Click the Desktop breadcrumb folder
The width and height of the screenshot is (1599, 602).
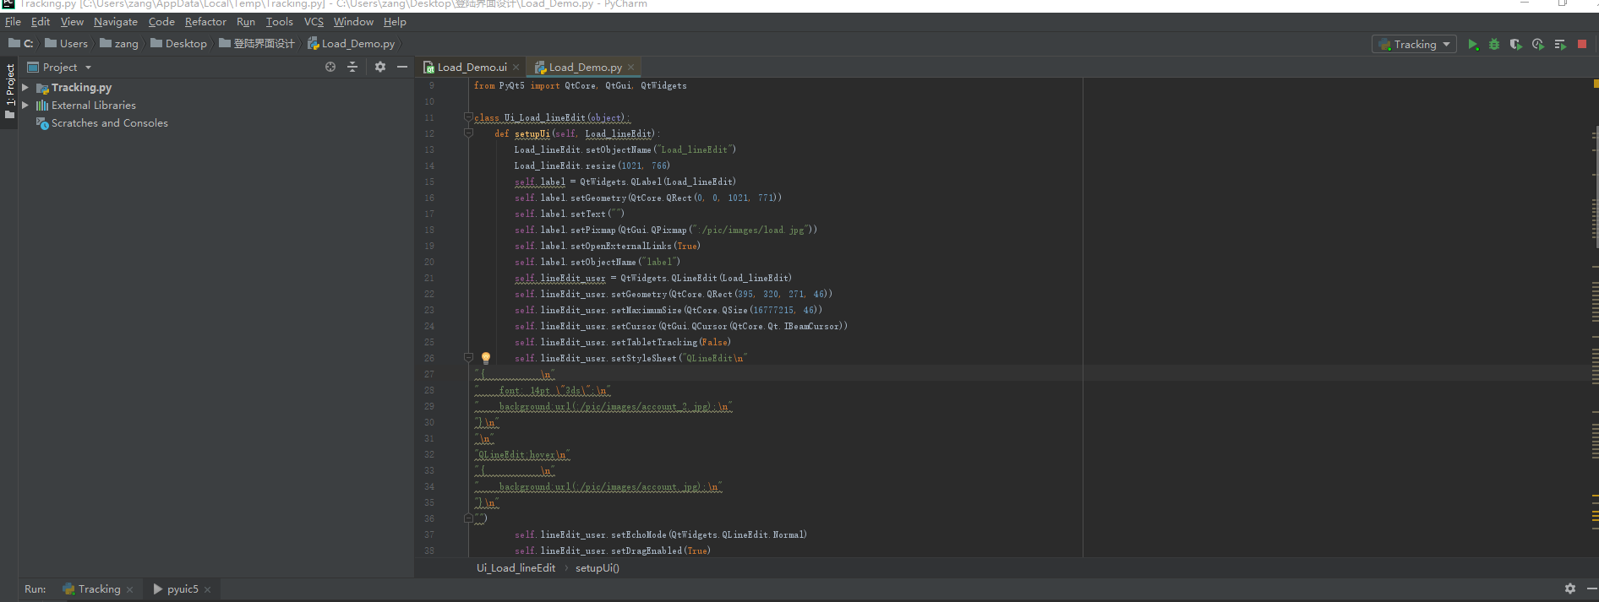tap(178, 43)
